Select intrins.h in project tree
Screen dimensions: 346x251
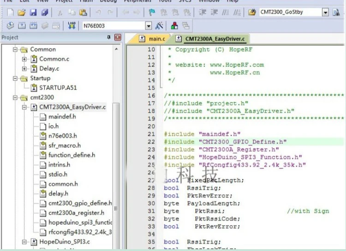pyautogui.click(x=60, y=165)
